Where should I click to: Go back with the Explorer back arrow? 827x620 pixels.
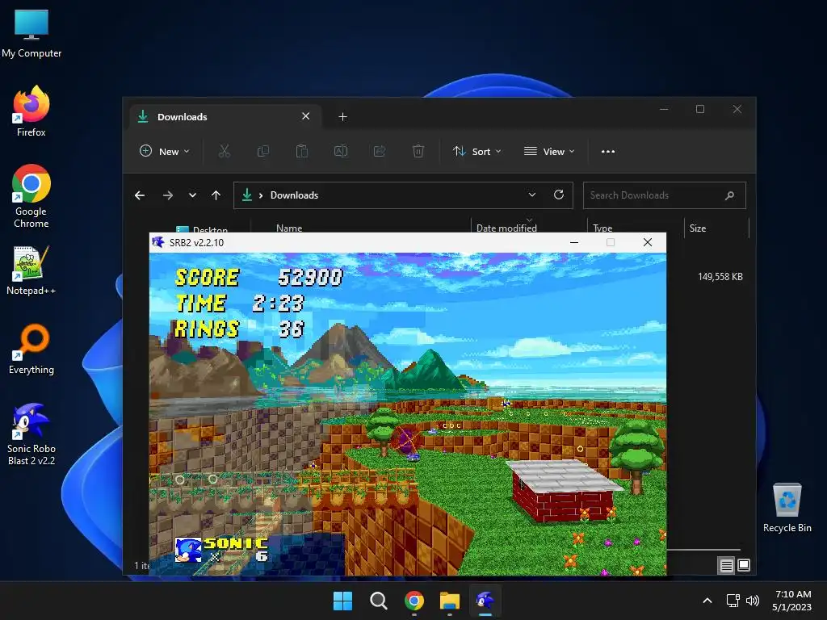140,195
